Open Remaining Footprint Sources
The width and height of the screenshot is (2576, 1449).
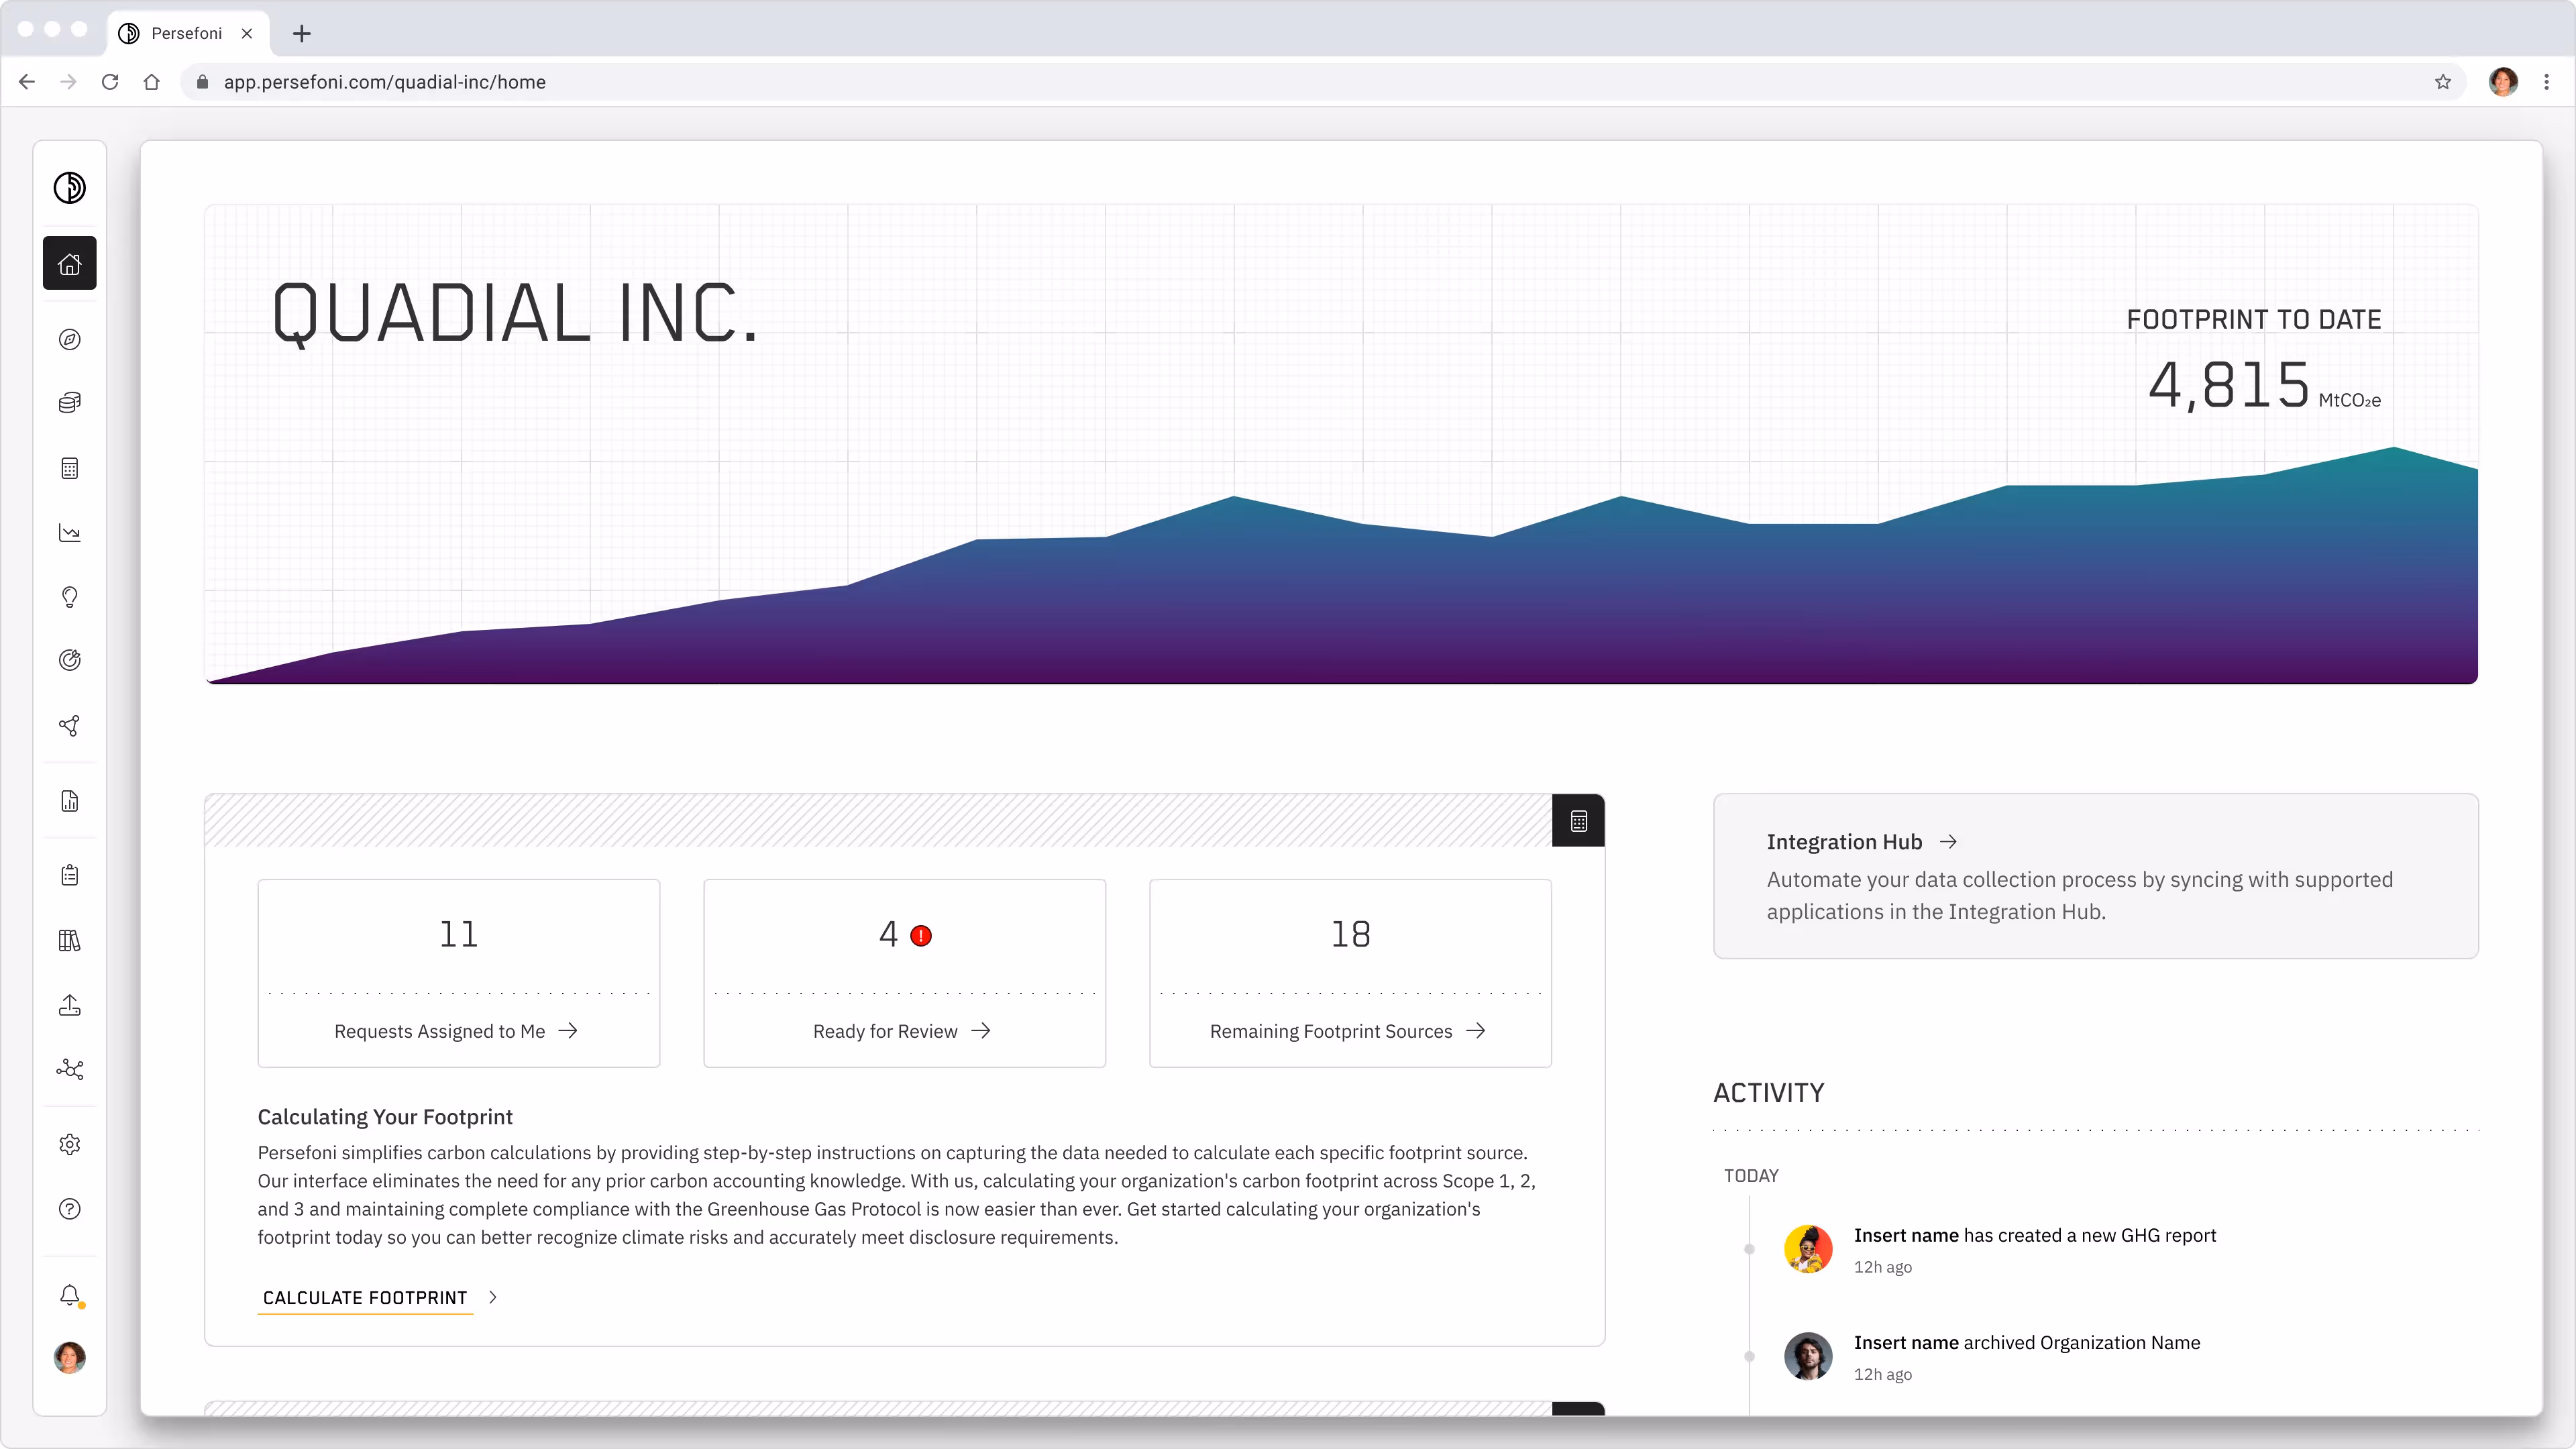click(1350, 973)
